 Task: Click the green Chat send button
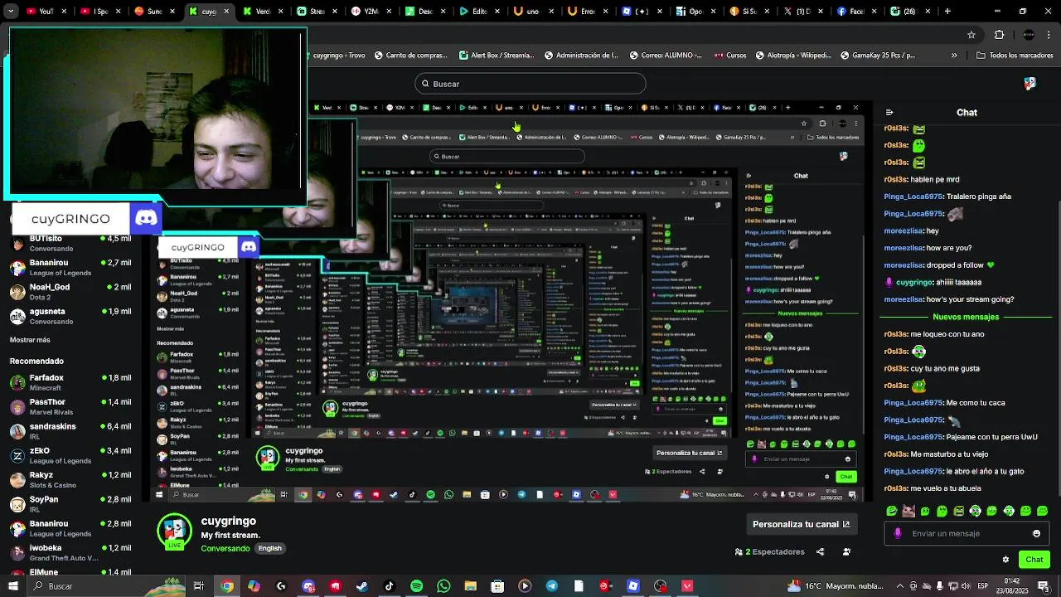(1034, 560)
